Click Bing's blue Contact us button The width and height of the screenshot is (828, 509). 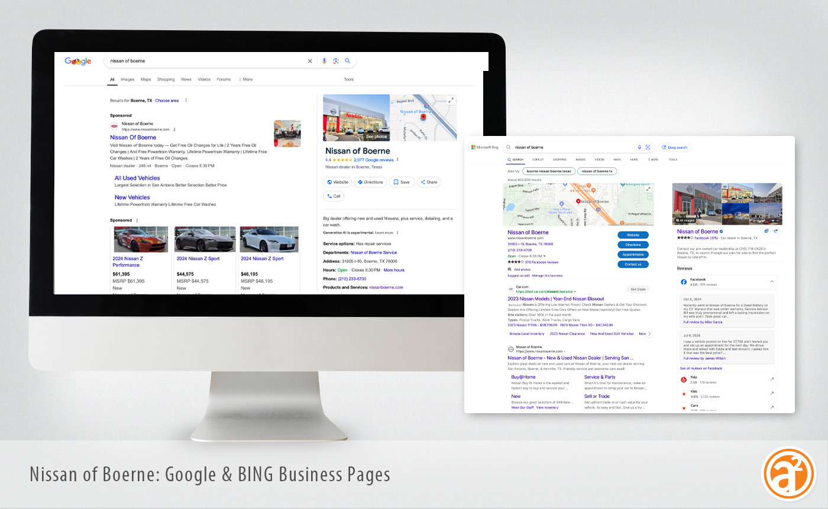click(x=633, y=264)
